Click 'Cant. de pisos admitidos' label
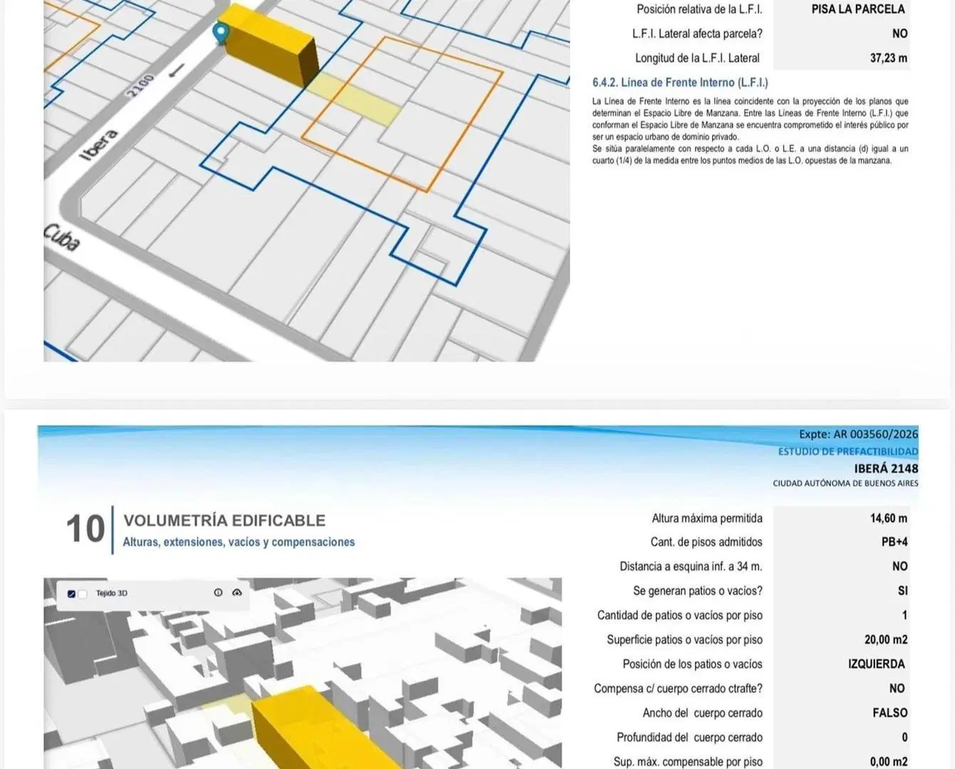Viewport: 955px width, 769px height. (x=706, y=542)
